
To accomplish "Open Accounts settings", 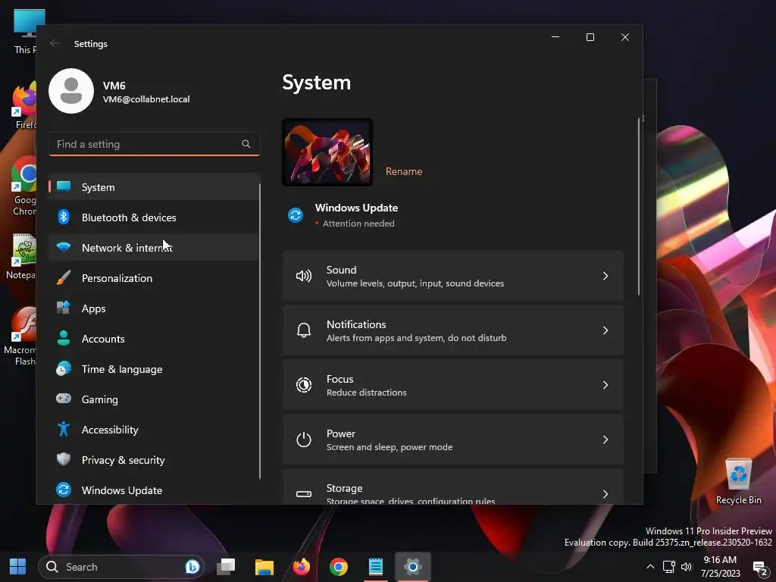I will pos(154,339).
